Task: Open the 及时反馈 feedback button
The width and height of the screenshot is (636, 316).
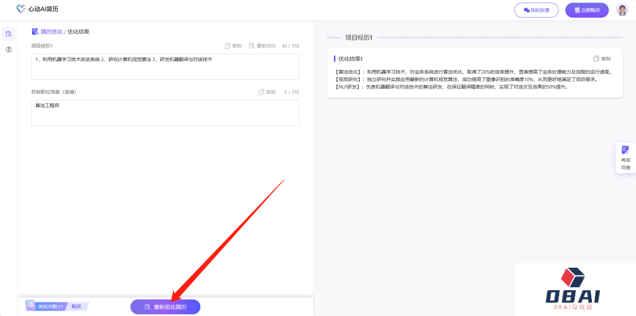Action: click(x=536, y=10)
